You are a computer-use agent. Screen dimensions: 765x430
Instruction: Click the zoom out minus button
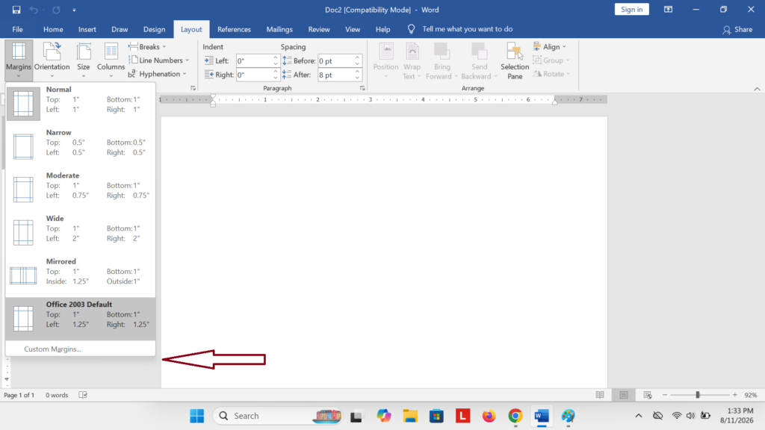pyautogui.click(x=664, y=395)
